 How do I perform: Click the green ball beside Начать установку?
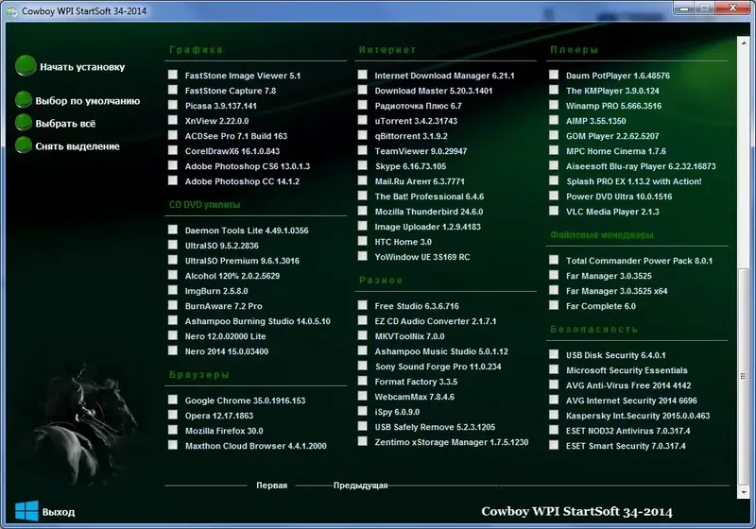tap(26, 66)
